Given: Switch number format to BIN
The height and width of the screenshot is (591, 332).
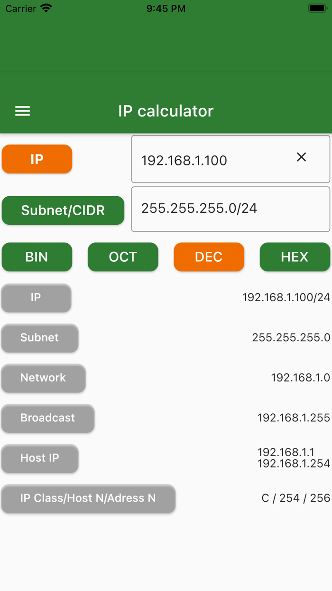Looking at the screenshot, I should [x=37, y=257].
